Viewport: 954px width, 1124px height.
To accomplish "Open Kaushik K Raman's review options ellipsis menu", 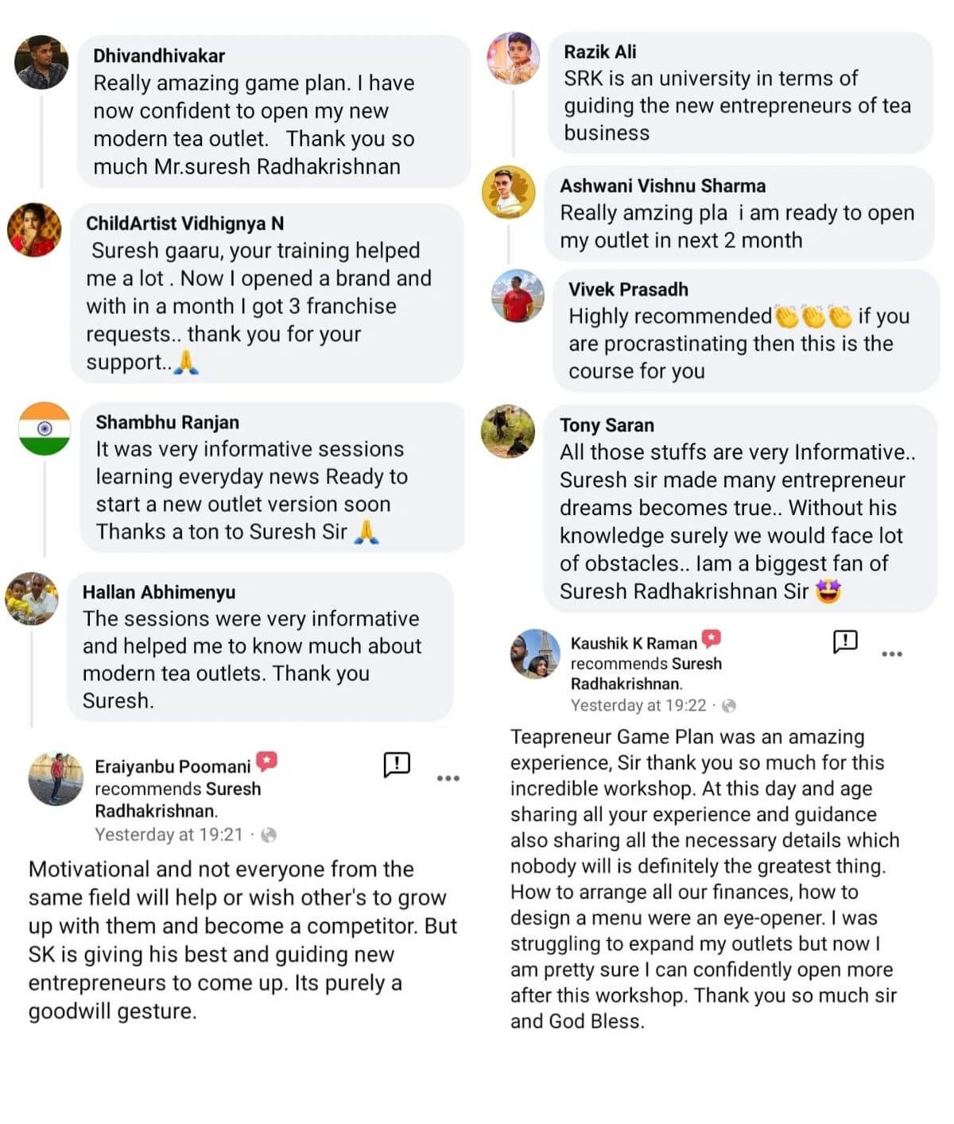I will pos(892,653).
